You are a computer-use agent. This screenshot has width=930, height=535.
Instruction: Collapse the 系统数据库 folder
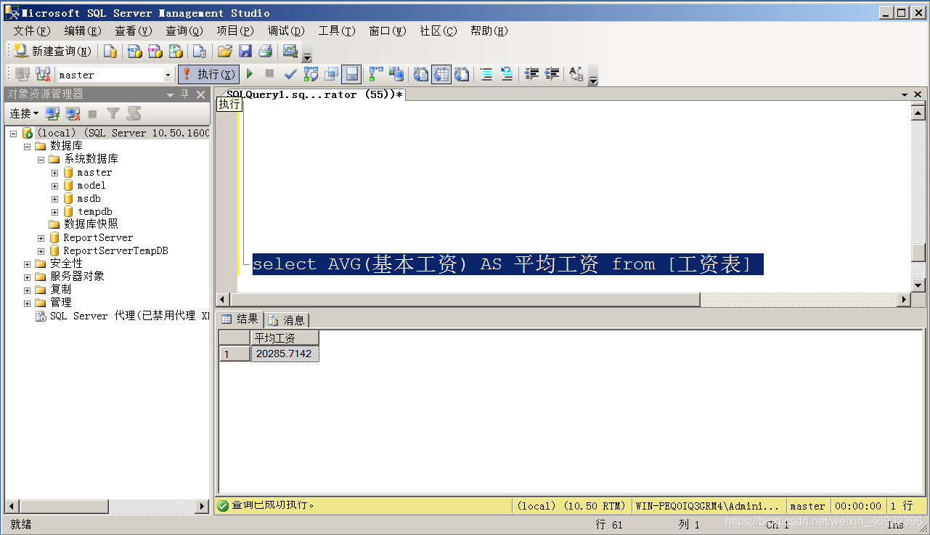41,160
